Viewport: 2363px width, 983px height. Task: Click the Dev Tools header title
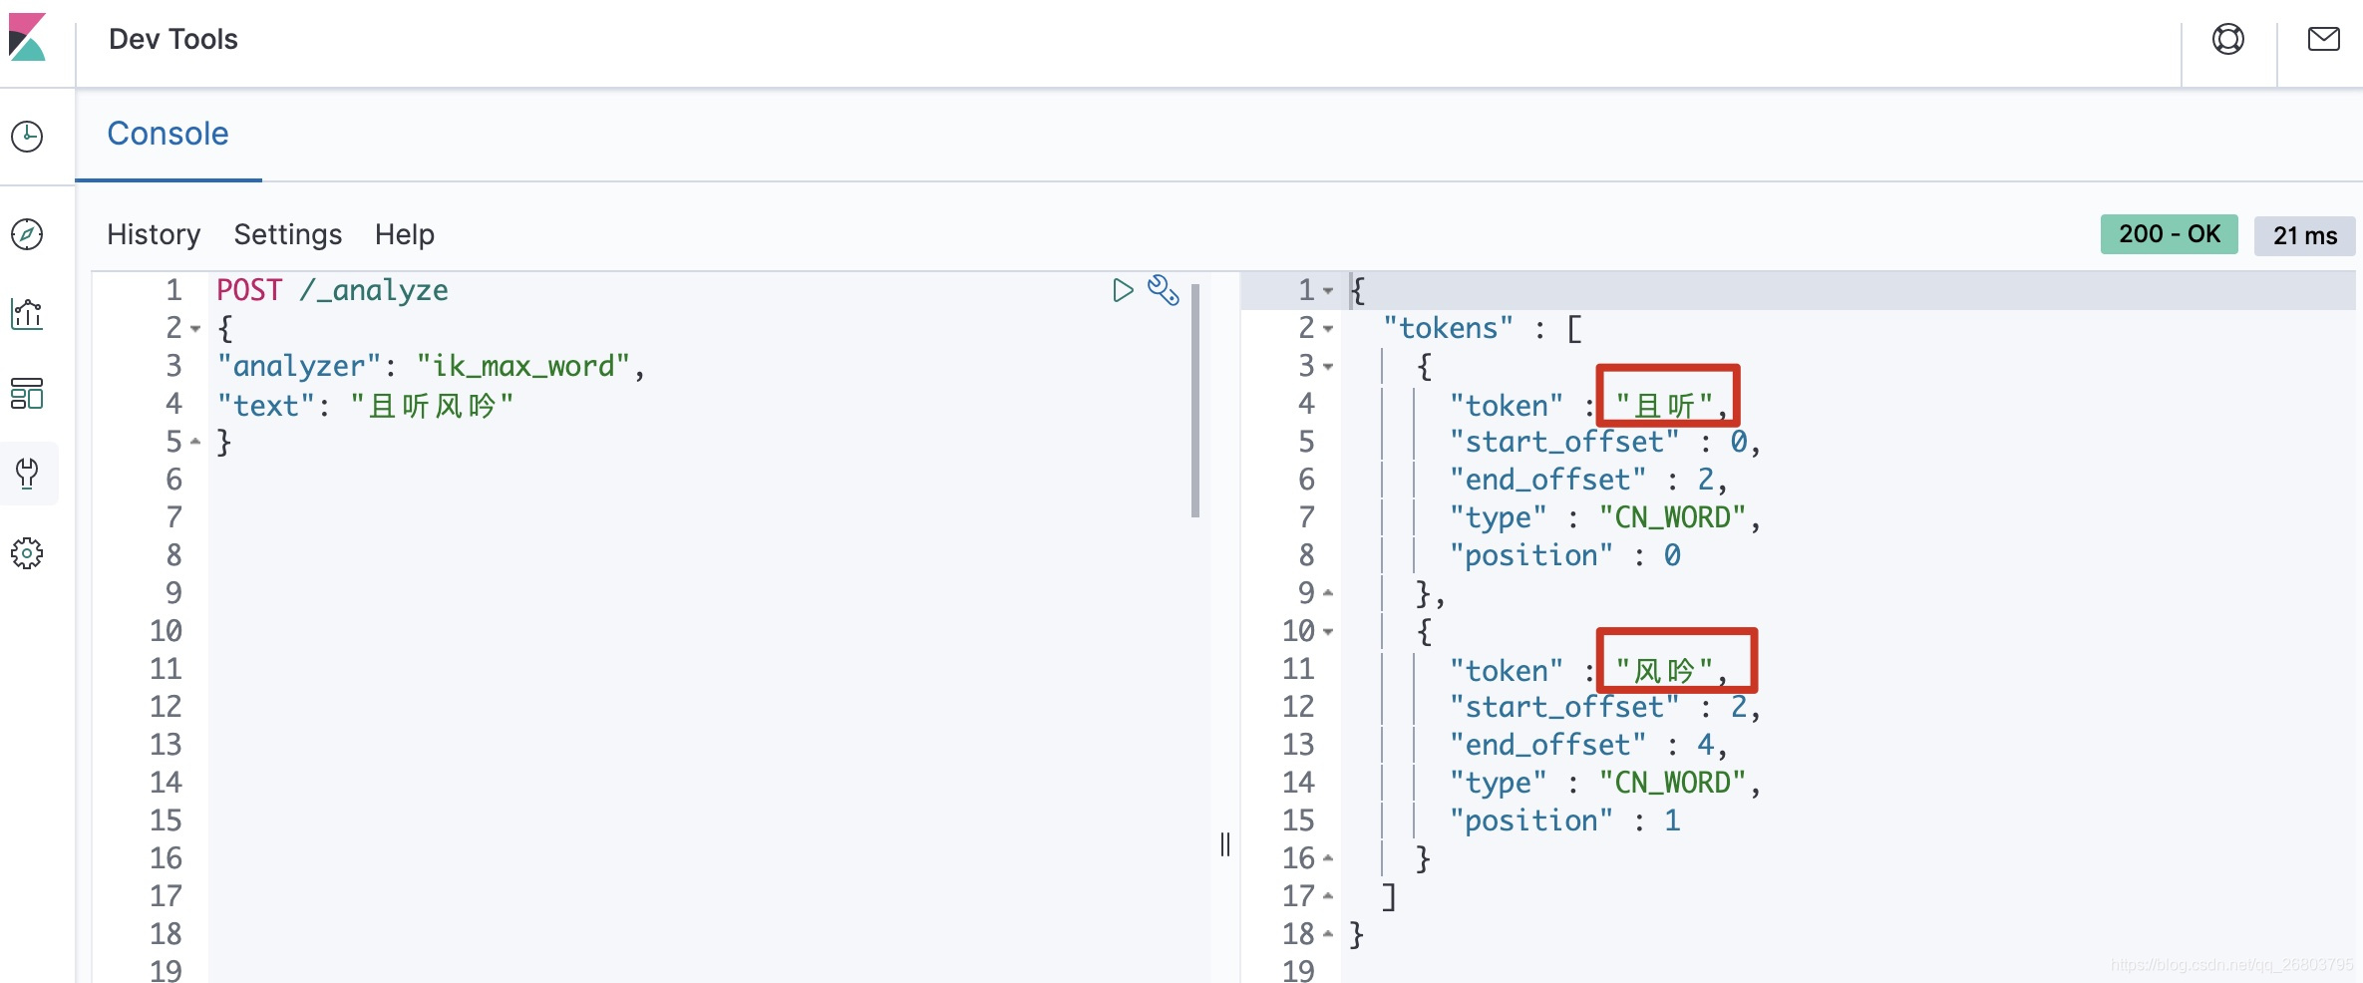click(x=173, y=39)
